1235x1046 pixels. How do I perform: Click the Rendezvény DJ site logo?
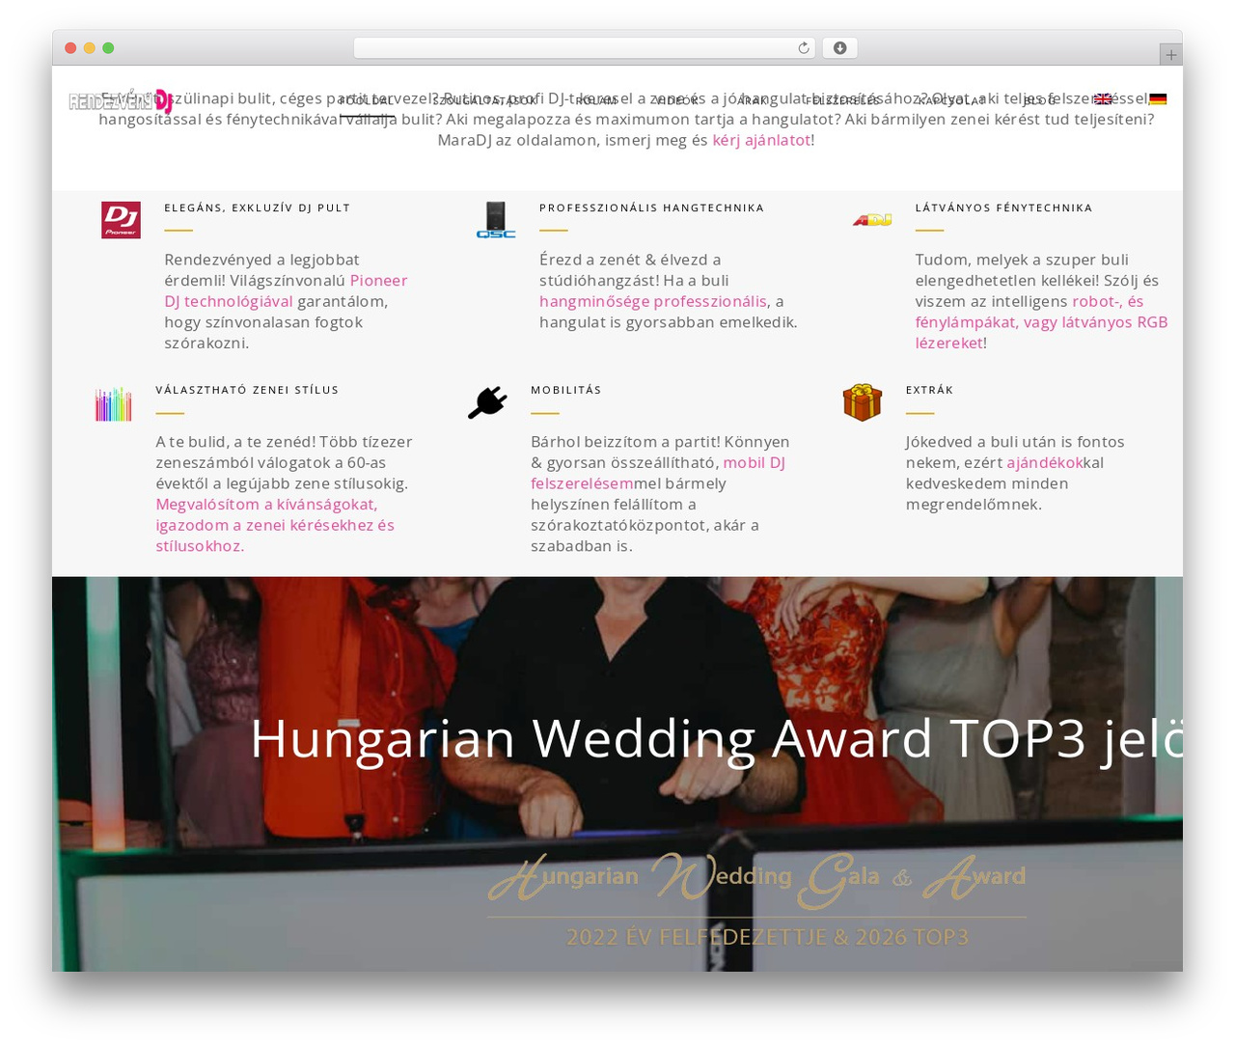pyautogui.click(x=121, y=100)
